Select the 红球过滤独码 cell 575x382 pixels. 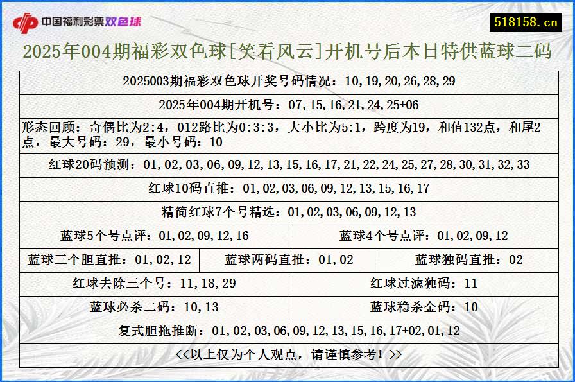pyautogui.click(x=424, y=282)
